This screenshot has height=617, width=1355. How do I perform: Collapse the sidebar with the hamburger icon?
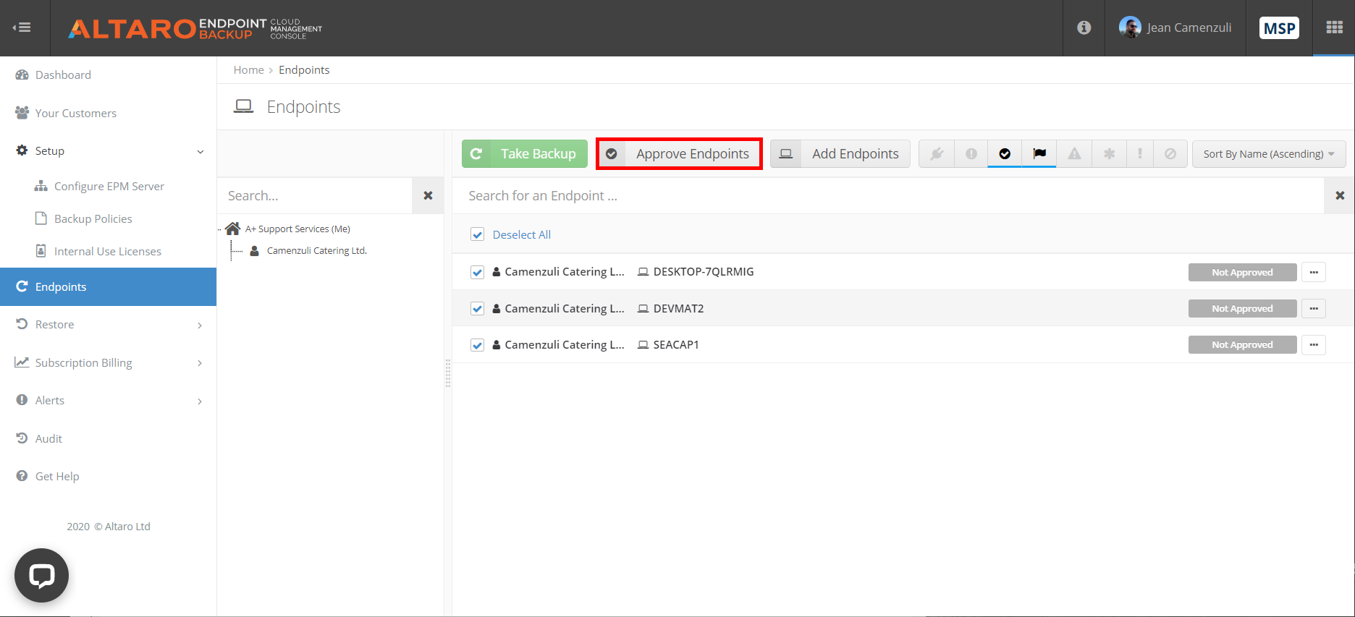pyautogui.click(x=22, y=27)
